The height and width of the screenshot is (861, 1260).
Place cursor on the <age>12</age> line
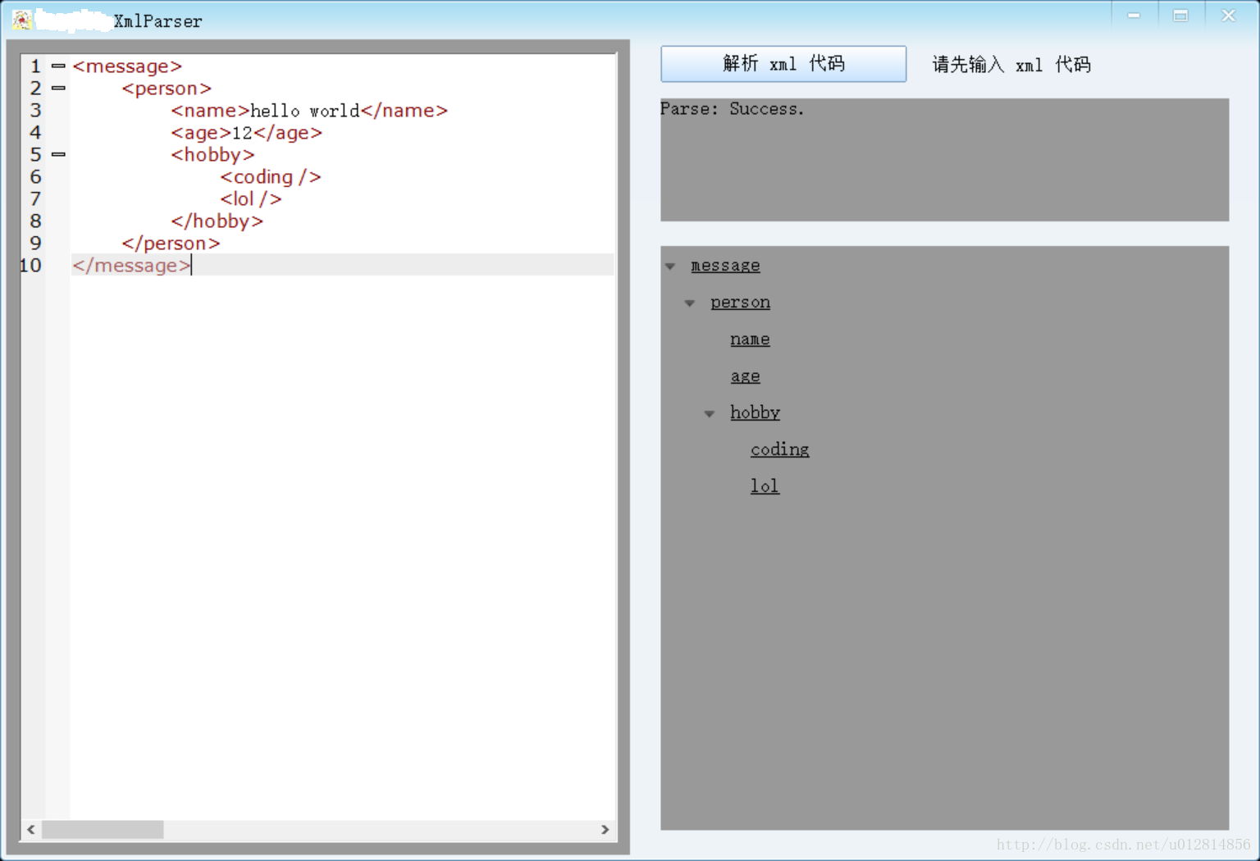coord(246,133)
